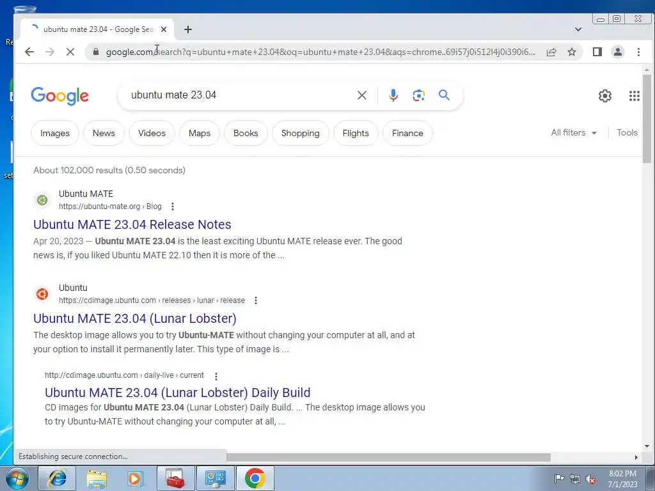Open Google quick settings gear
Image resolution: width=655 pixels, height=491 pixels.
(605, 96)
